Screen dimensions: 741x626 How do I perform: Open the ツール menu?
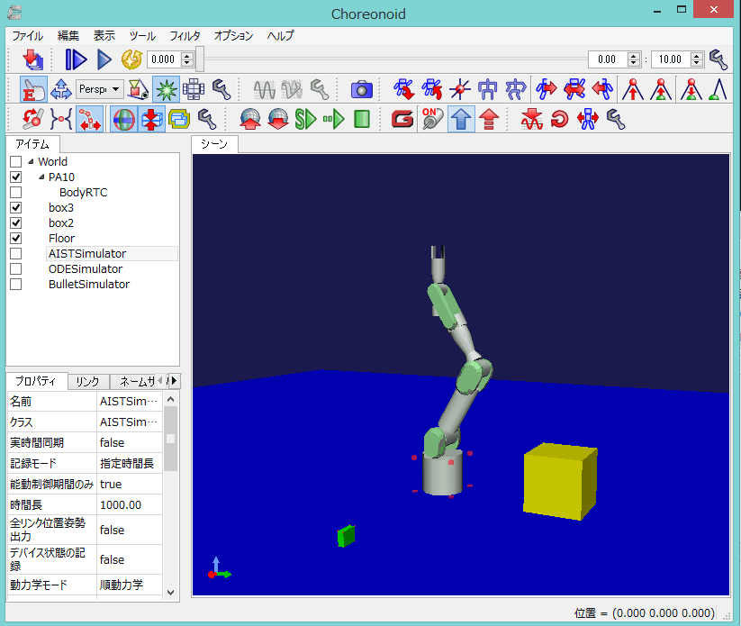tap(142, 36)
